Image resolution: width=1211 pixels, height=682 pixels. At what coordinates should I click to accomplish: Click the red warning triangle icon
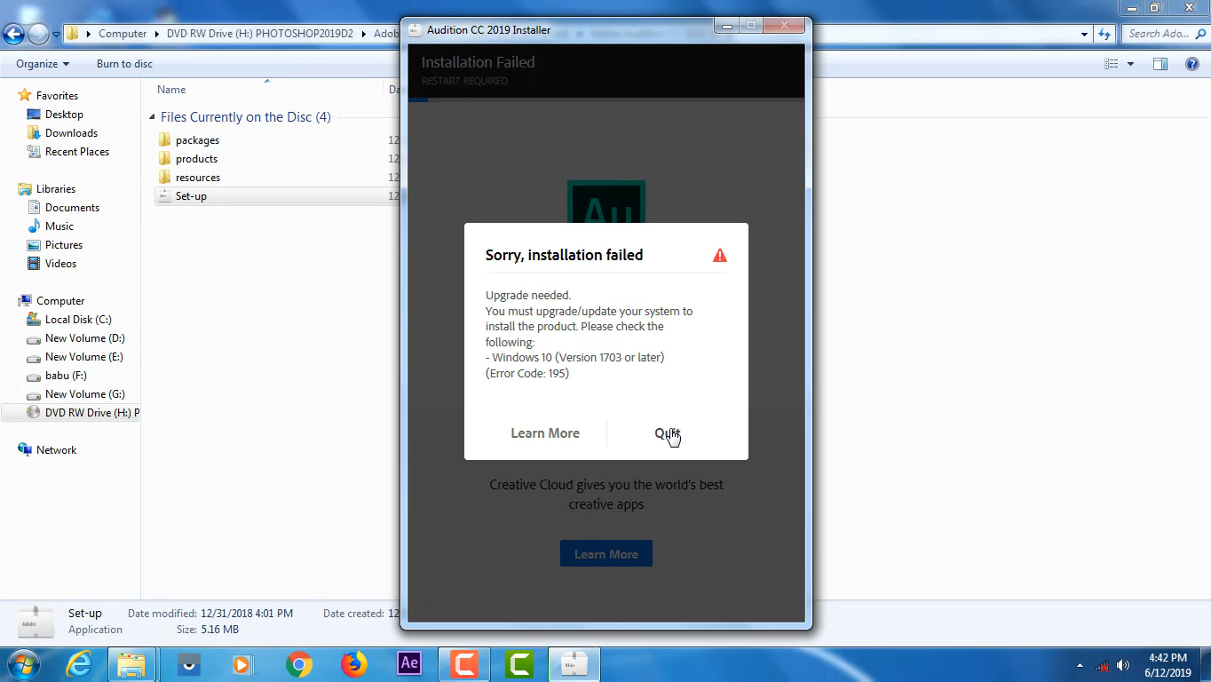(x=720, y=256)
